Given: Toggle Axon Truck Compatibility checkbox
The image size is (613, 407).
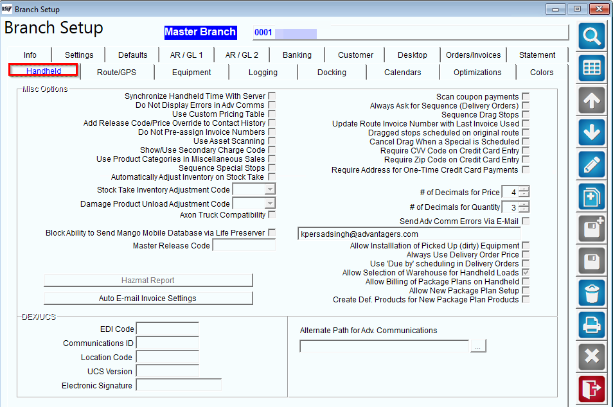Looking at the screenshot, I should [x=272, y=214].
